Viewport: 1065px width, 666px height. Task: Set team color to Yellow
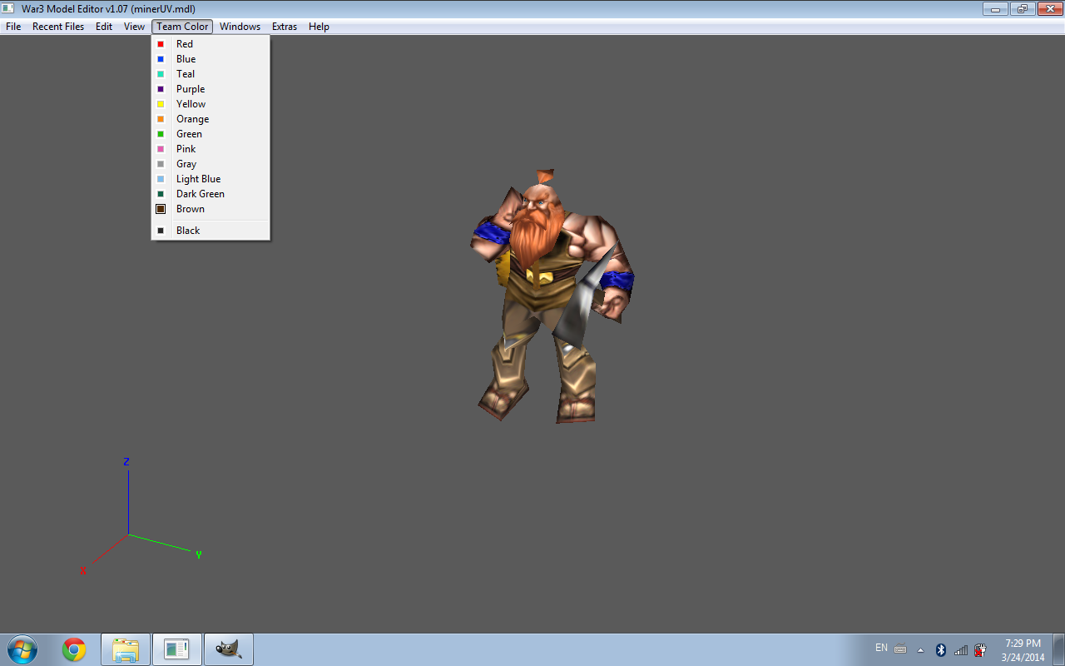[x=211, y=104]
